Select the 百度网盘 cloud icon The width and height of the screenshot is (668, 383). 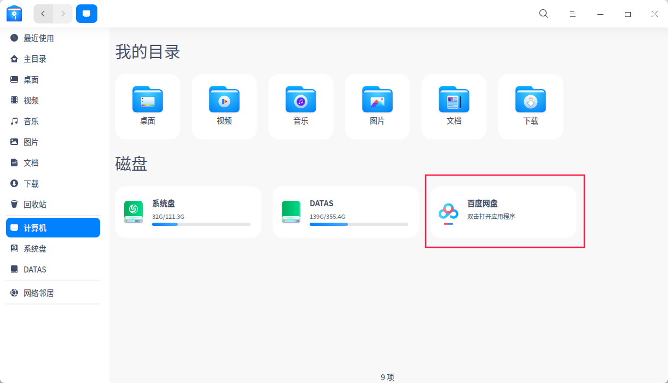point(449,213)
